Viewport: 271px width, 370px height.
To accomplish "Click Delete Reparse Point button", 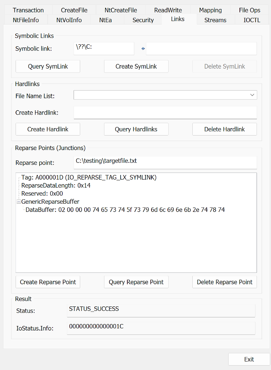I will (x=225, y=282).
